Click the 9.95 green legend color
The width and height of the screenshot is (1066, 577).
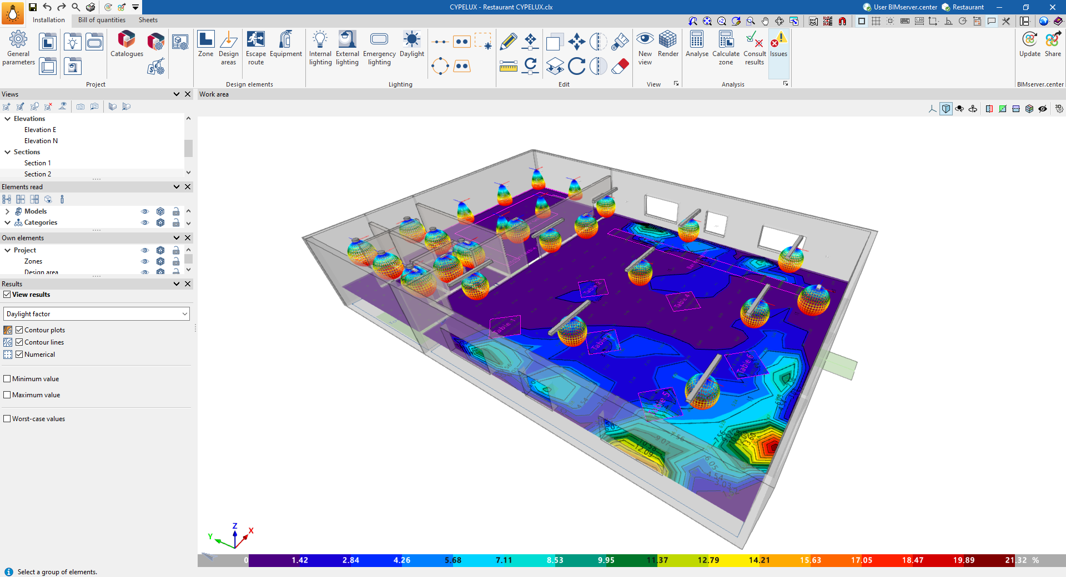pyautogui.click(x=606, y=560)
